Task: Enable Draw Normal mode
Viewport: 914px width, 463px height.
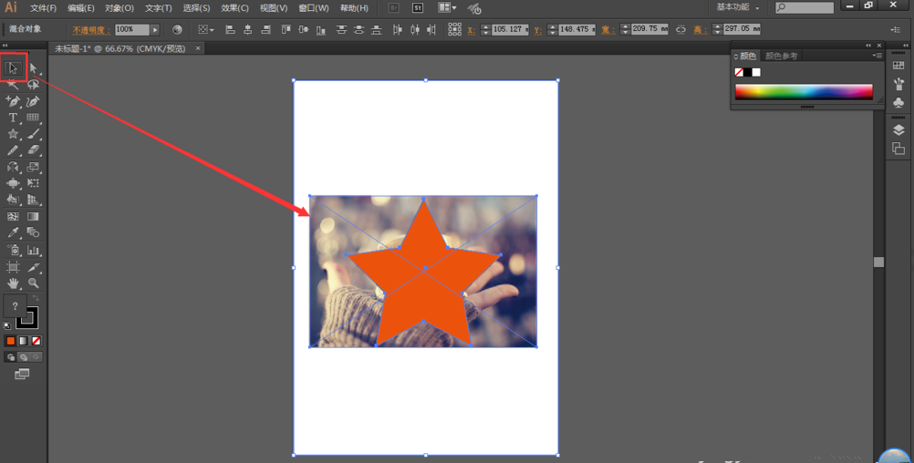Action: [x=11, y=357]
